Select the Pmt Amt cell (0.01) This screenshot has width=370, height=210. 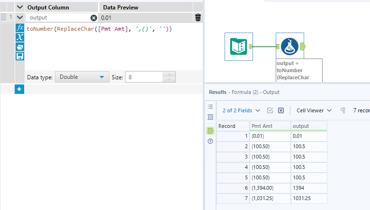click(270, 136)
